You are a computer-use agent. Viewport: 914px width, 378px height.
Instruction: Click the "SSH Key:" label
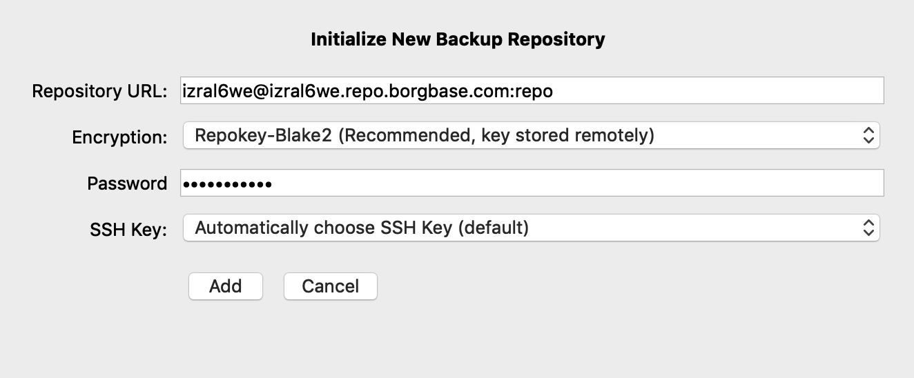click(x=128, y=230)
